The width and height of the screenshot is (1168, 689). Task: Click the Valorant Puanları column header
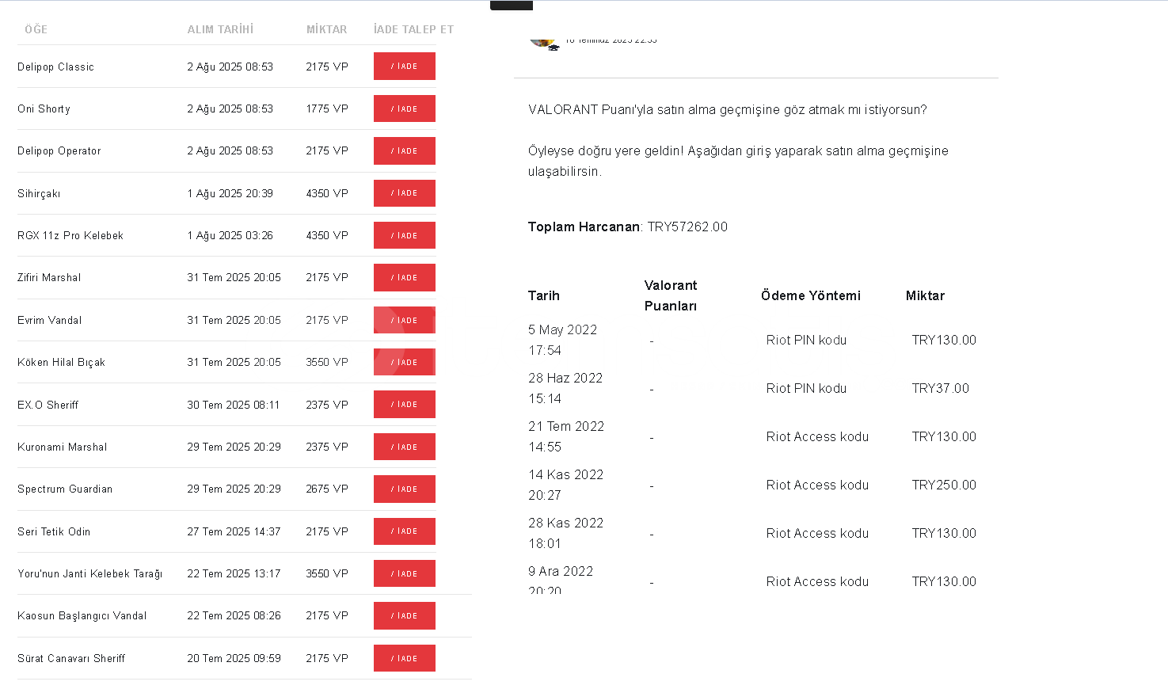(x=671, y=295)
